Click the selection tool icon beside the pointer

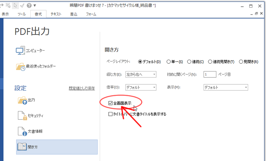pyautogui.click(x=8, y=5)
